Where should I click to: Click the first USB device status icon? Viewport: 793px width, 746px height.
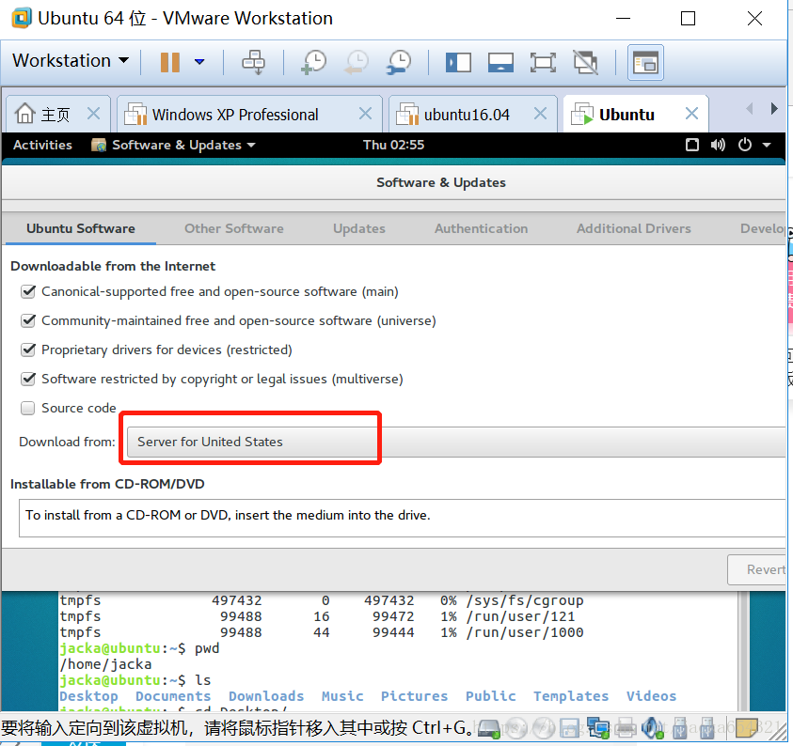(680, 728)
